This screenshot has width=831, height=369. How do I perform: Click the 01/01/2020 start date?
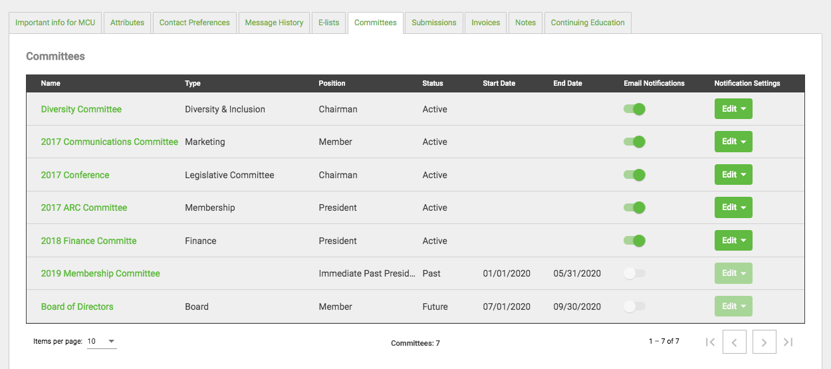click(507, 273)
